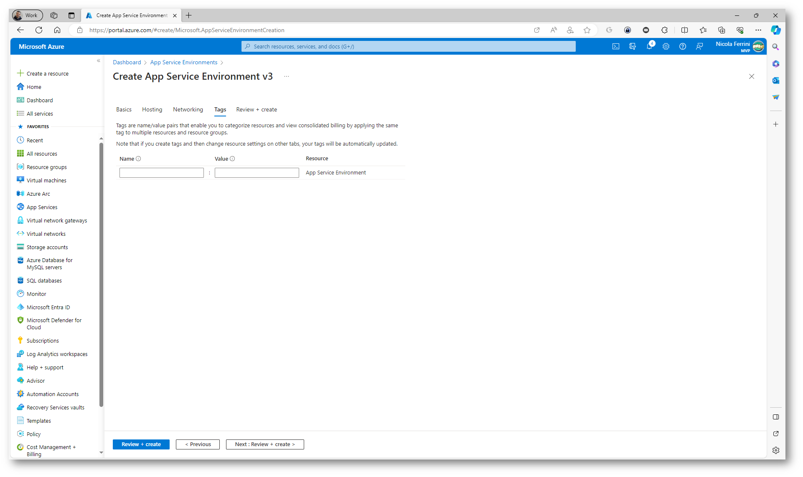Open App Service Environments breadcrumb link
The image size is (803, 477).
click(184, 62)
